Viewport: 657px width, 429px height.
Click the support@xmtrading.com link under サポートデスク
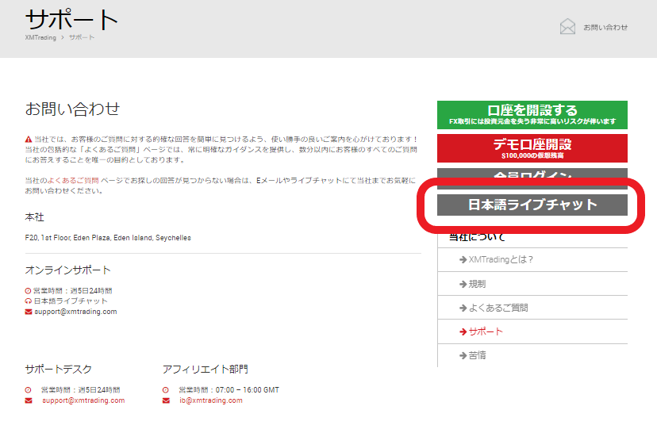click(x=83, y=400)
